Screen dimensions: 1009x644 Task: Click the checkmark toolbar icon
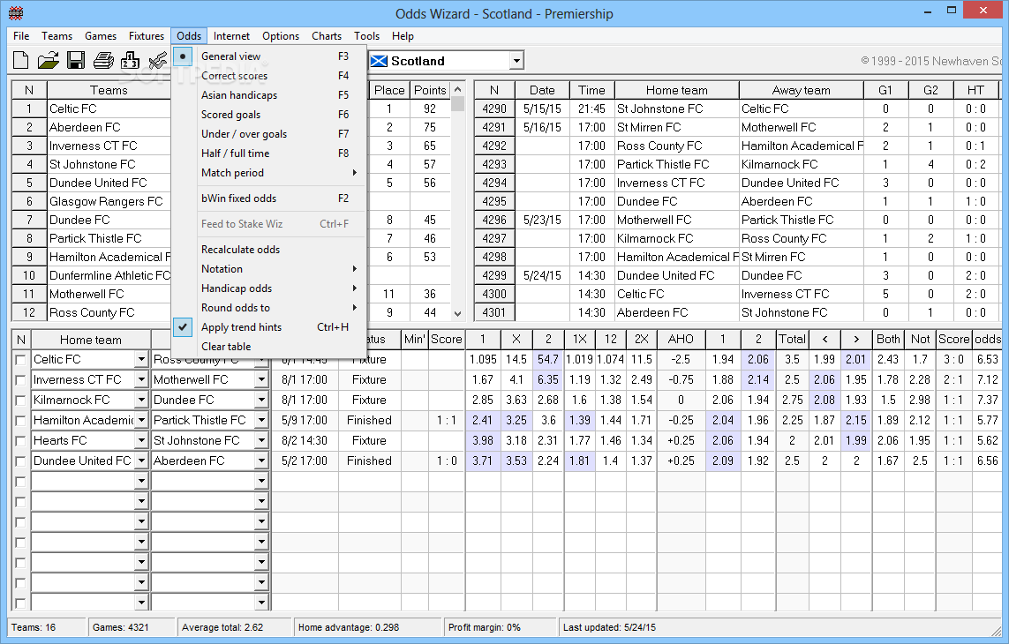(x=158, y=61)
